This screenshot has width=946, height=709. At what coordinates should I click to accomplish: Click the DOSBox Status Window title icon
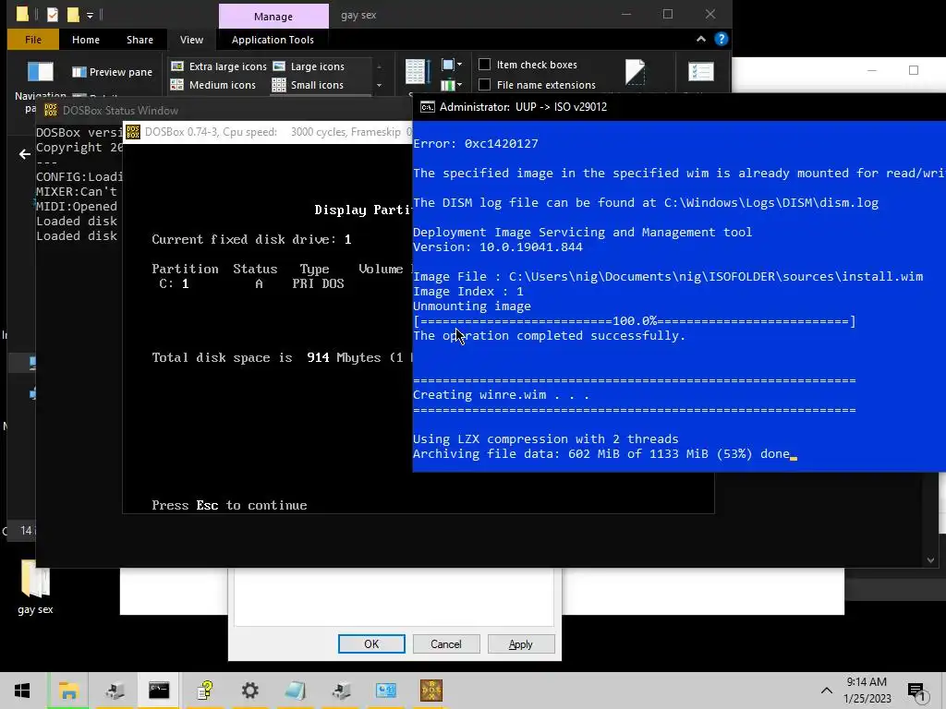click(x=51, y=111)
